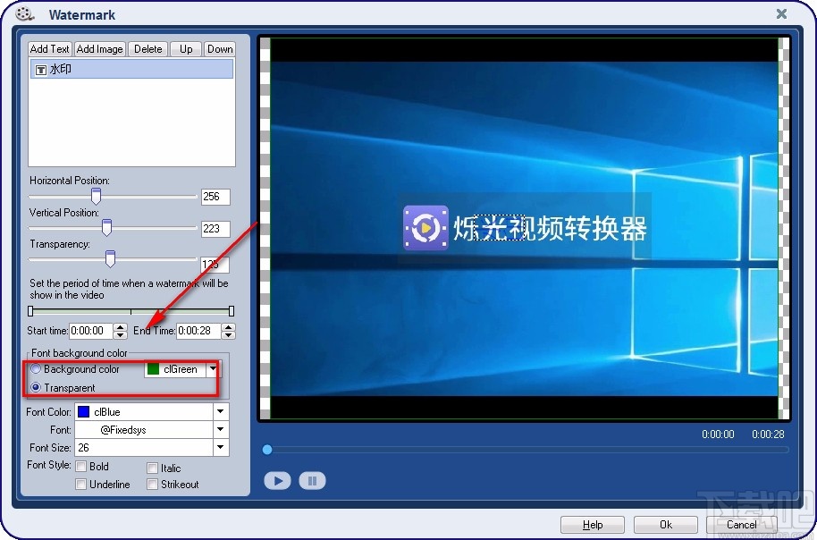This screenshot has width=817, height=540.
Task: Click the left handle of the time range bar
Action: pyautogui.click(x=30, y=311)
